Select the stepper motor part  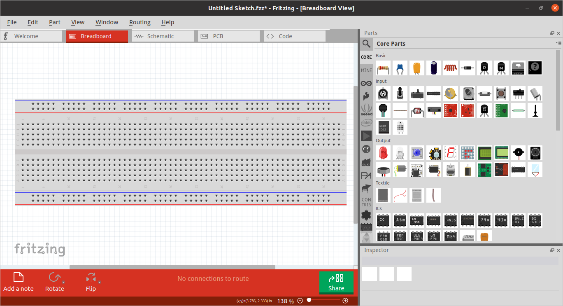pyautogui.click(x=451, y=170)
